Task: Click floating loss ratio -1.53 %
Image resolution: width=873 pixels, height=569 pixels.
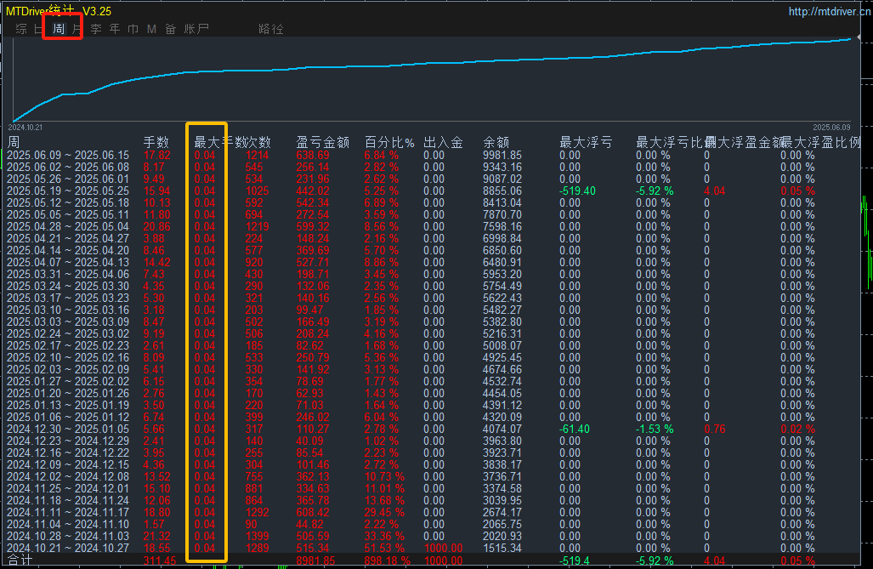Action: pyautogui.click(x=655, y=430)
